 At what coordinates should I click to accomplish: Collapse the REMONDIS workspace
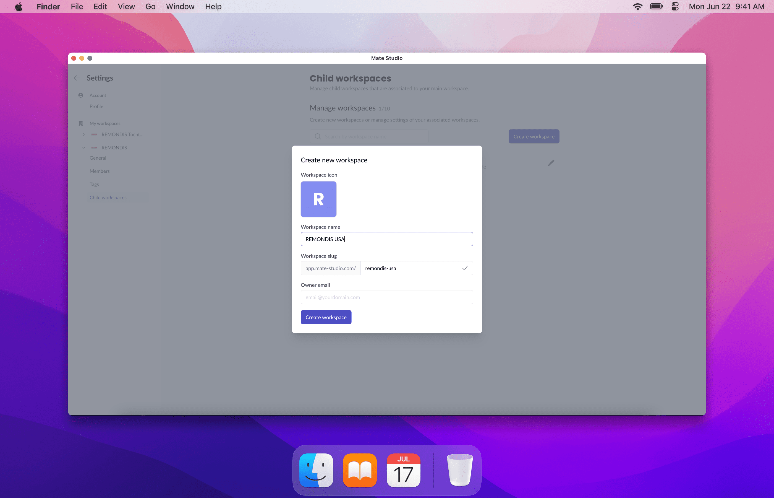[x=84, y=147]
